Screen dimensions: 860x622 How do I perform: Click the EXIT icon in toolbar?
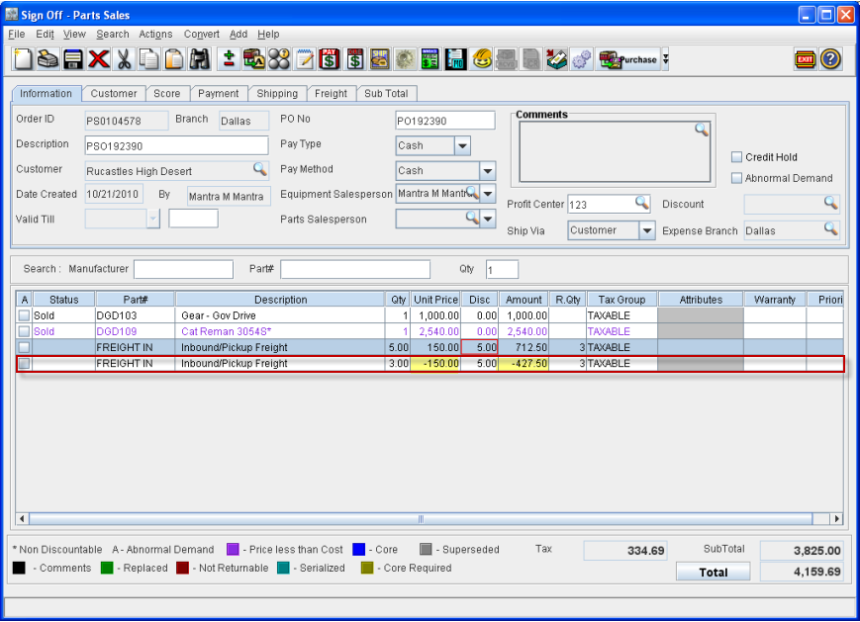(x=805, y=59)
